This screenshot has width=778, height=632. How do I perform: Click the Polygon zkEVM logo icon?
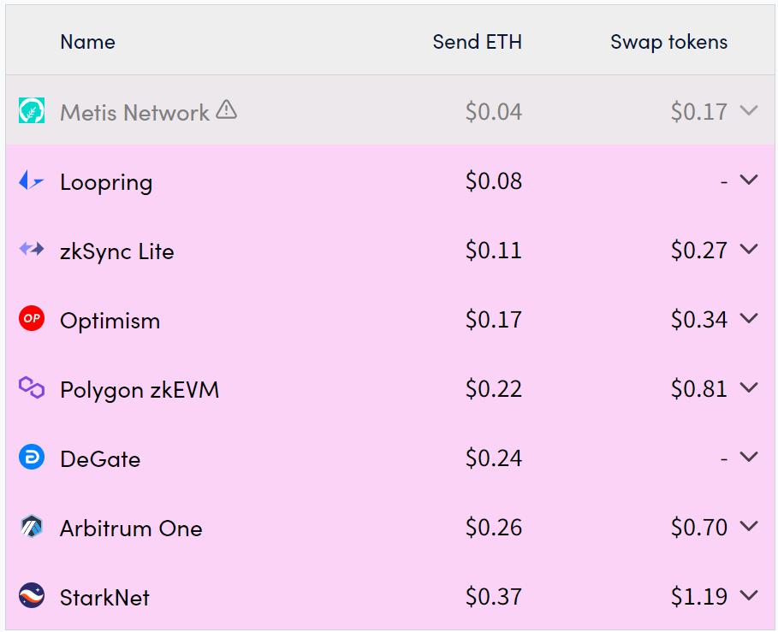32,388
